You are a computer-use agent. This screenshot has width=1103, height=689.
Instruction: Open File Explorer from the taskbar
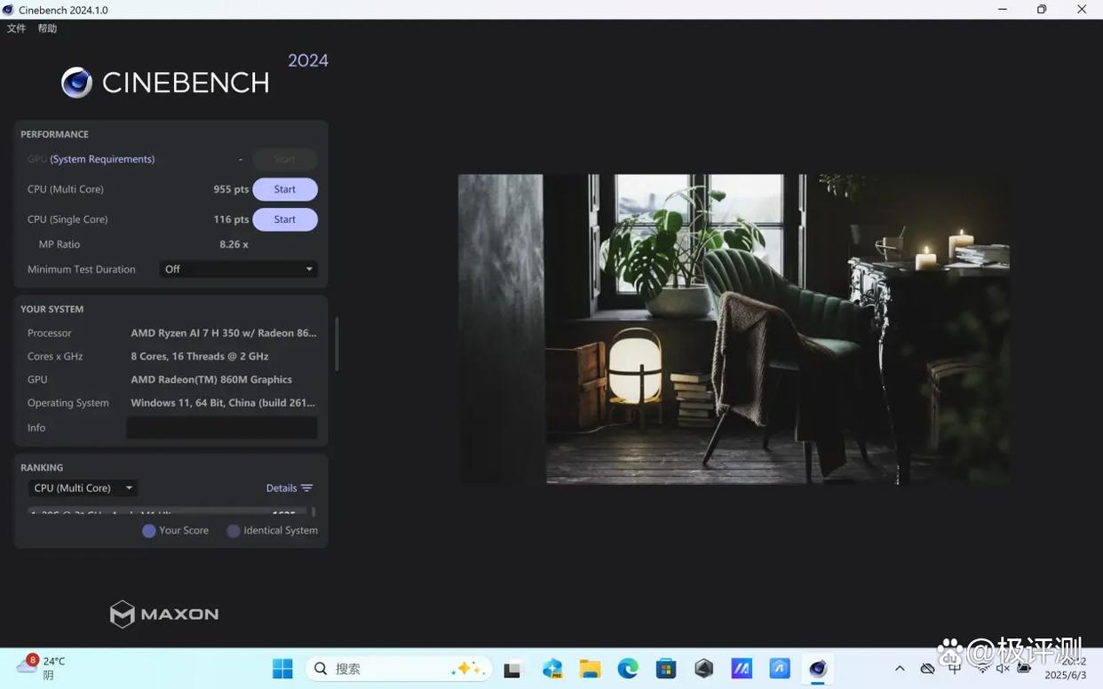[x=590, y=669]
